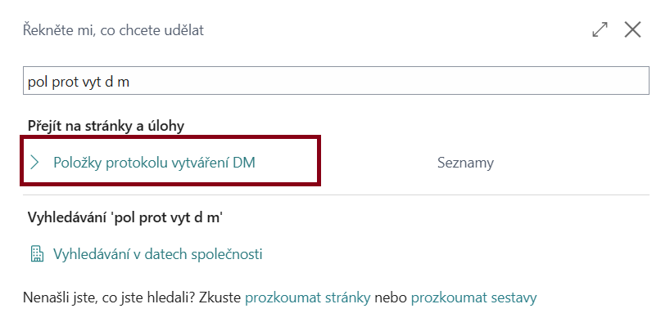Screen dimensions: 670x313
Task: Click the text Nenašli jste, co jste hledali?
Action: pyautogui.click(x=109, y=297)
